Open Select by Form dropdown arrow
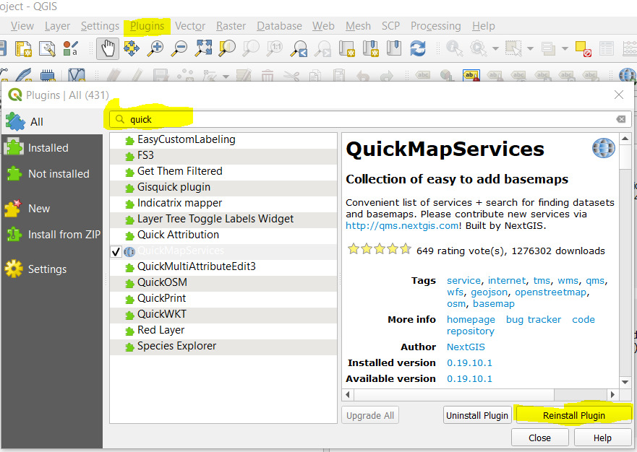The width and height of the screenshot is (637, 452). (565, 48)
